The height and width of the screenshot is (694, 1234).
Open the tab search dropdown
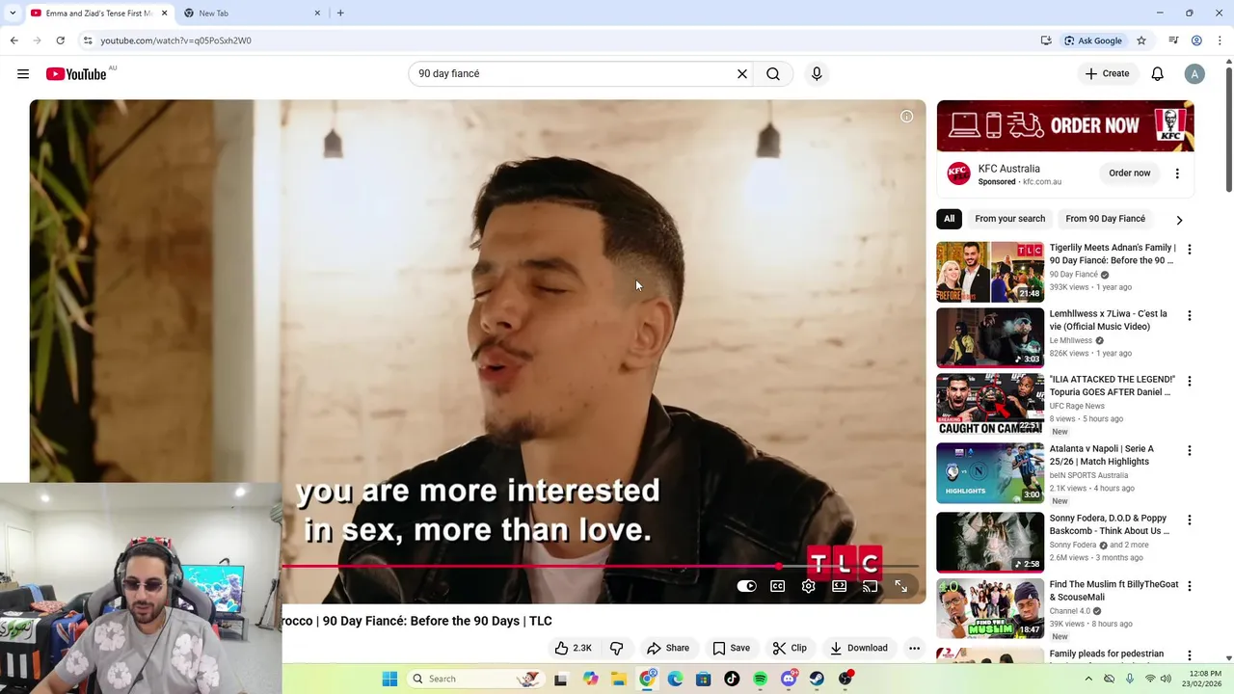point(13,13)
